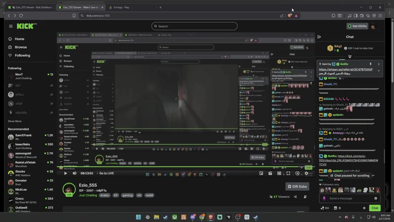Expand the chat leaderboard arrow
The image size is (394, 222).
coord(350,57)
